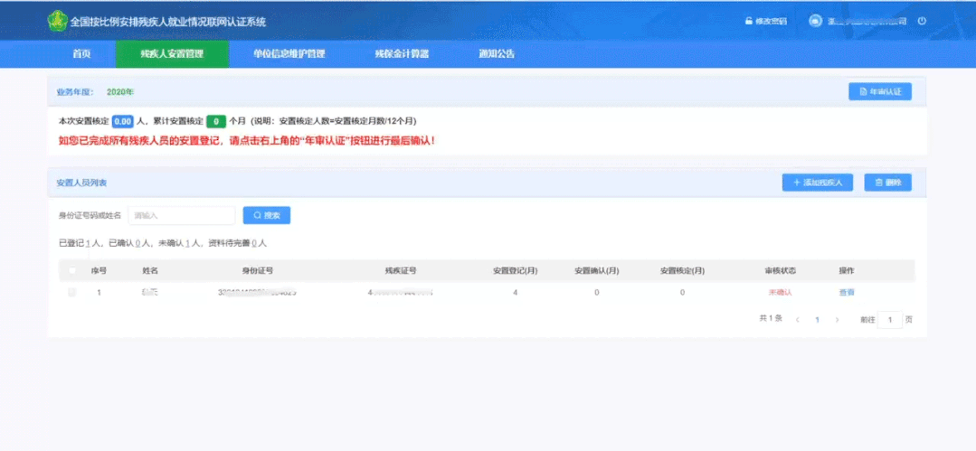The height and width of the screenshot is (451, 976).
Task: Switch to the 残保金计算器 tab
Action: (x=402, y=54)
